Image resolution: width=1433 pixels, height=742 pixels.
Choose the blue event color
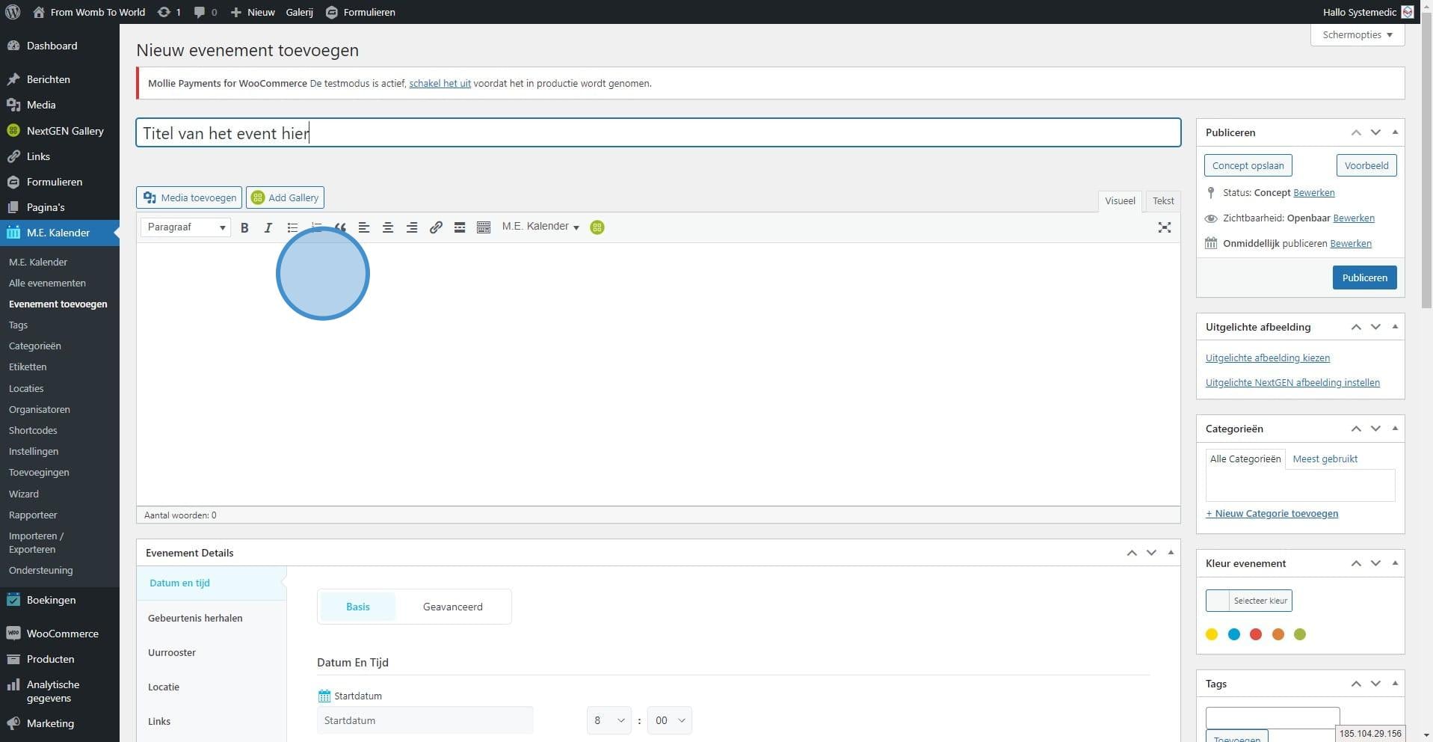[1234, 634]
